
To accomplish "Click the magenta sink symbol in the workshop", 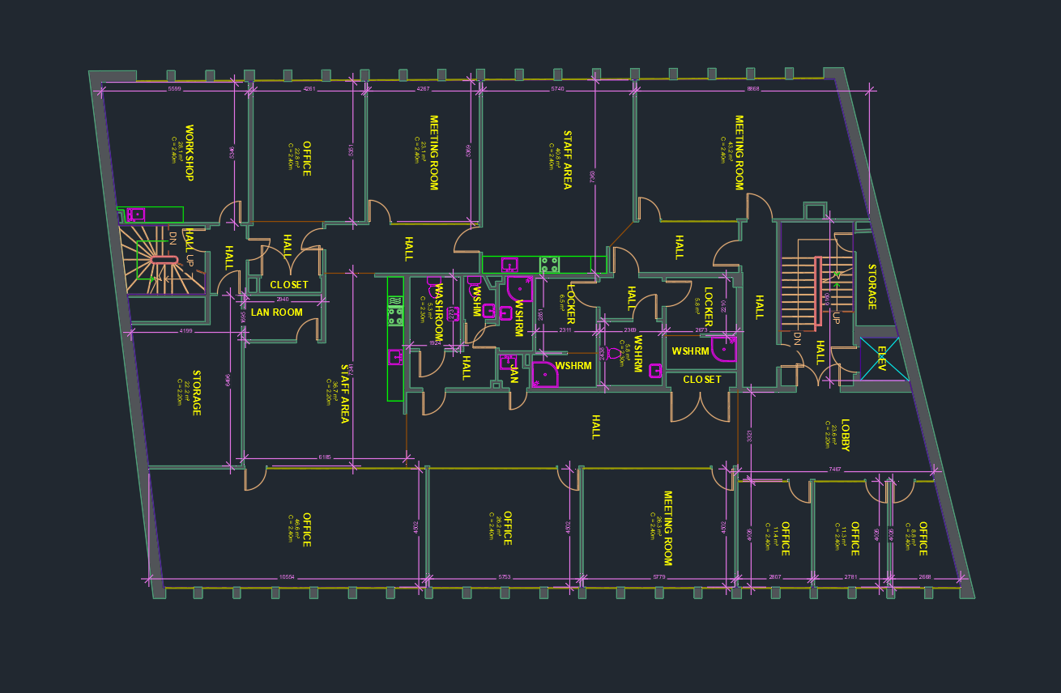I will click(x=136, y=215).
